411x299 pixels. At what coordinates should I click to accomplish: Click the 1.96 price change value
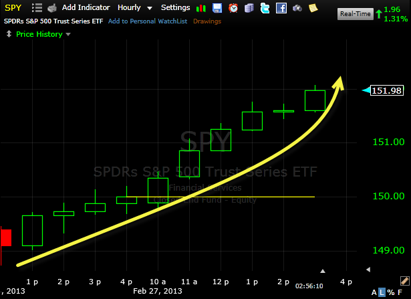tap(392, 9)
